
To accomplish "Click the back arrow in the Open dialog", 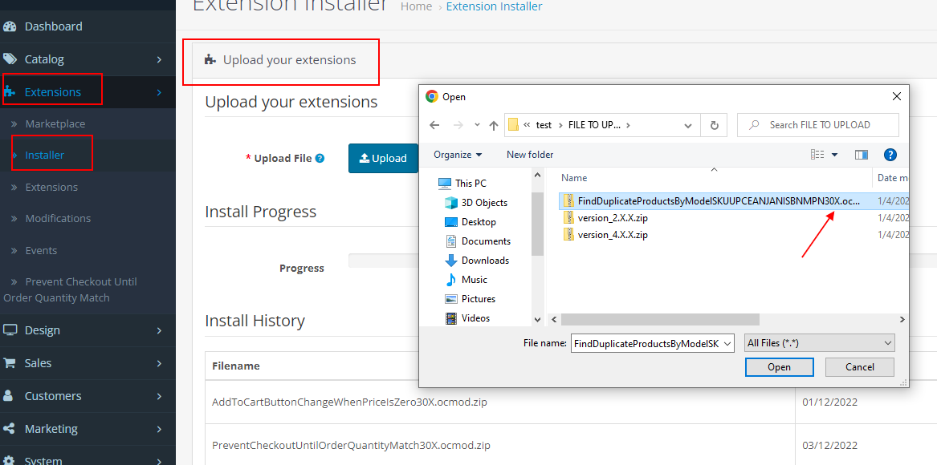I will 434,125.
